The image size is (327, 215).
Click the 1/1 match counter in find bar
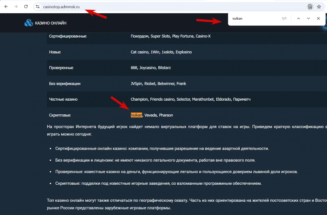[x=284, y=18]
